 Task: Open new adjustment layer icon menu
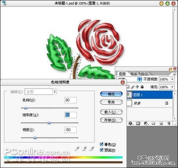coord(146,123)
